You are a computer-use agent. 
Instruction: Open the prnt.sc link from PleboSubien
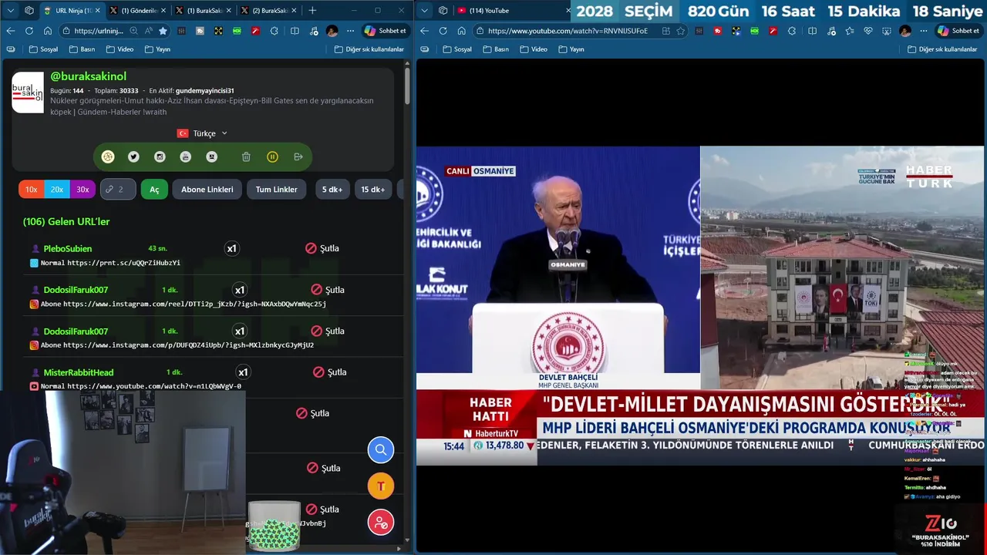pyautogui.click(x=123, y=263)
